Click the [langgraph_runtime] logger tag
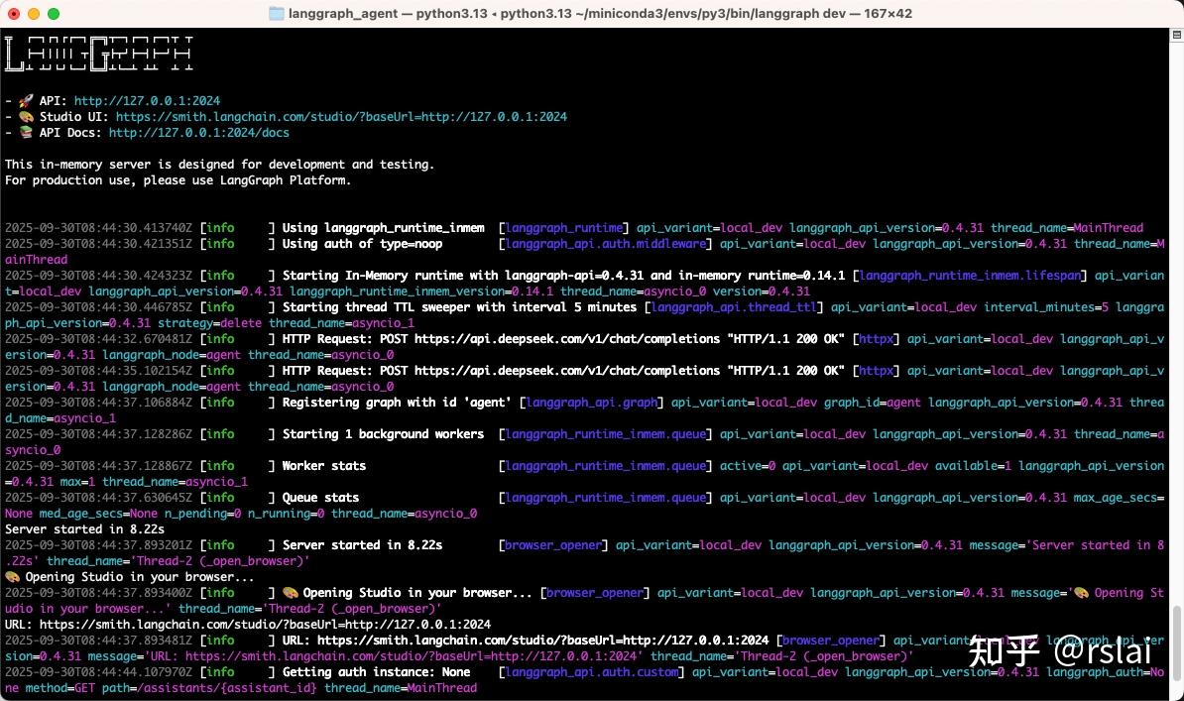 click(x=564, y=227)
